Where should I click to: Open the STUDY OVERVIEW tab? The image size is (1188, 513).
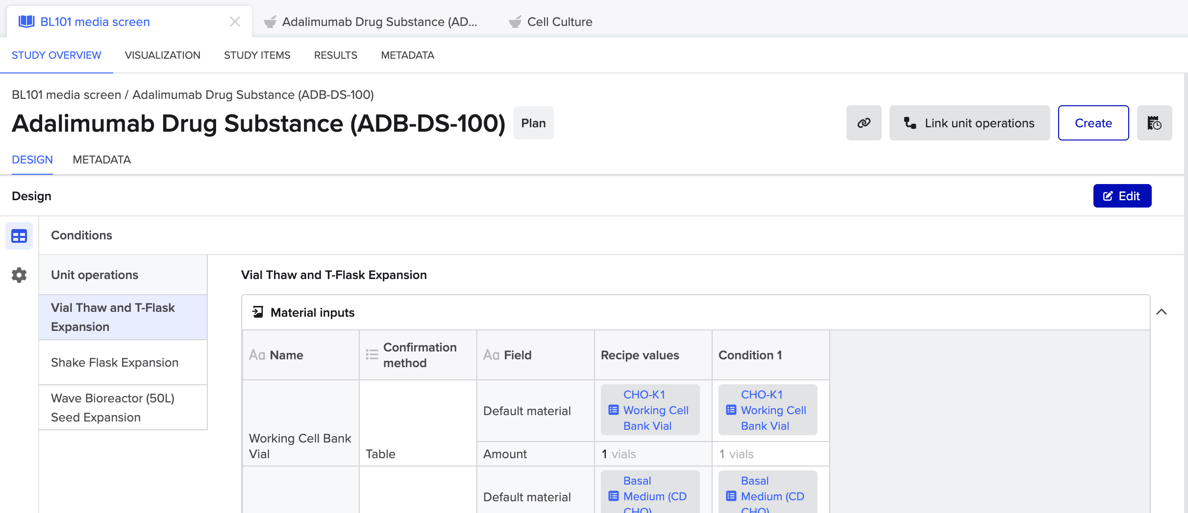[x=56, y=55]
